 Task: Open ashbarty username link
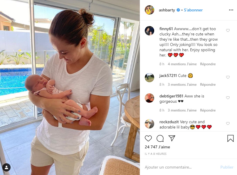coord(167,10)
